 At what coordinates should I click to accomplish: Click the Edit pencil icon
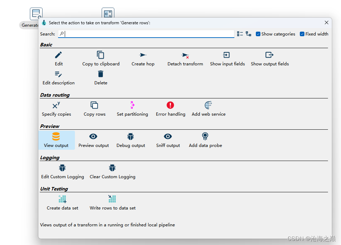coord(58,55)
